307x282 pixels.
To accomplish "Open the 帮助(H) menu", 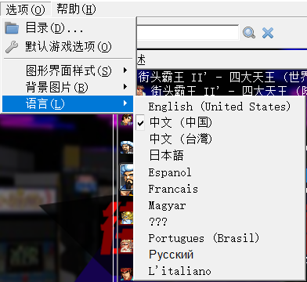I will 76,9.
